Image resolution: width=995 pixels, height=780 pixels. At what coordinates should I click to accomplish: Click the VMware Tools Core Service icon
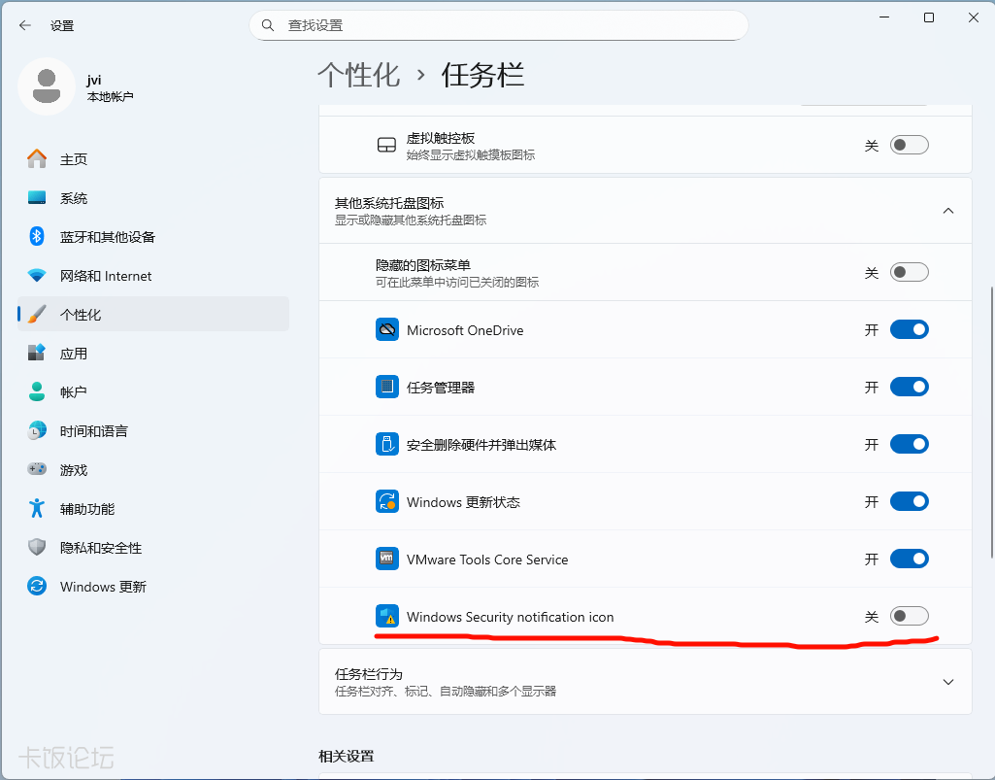point(387,560)
